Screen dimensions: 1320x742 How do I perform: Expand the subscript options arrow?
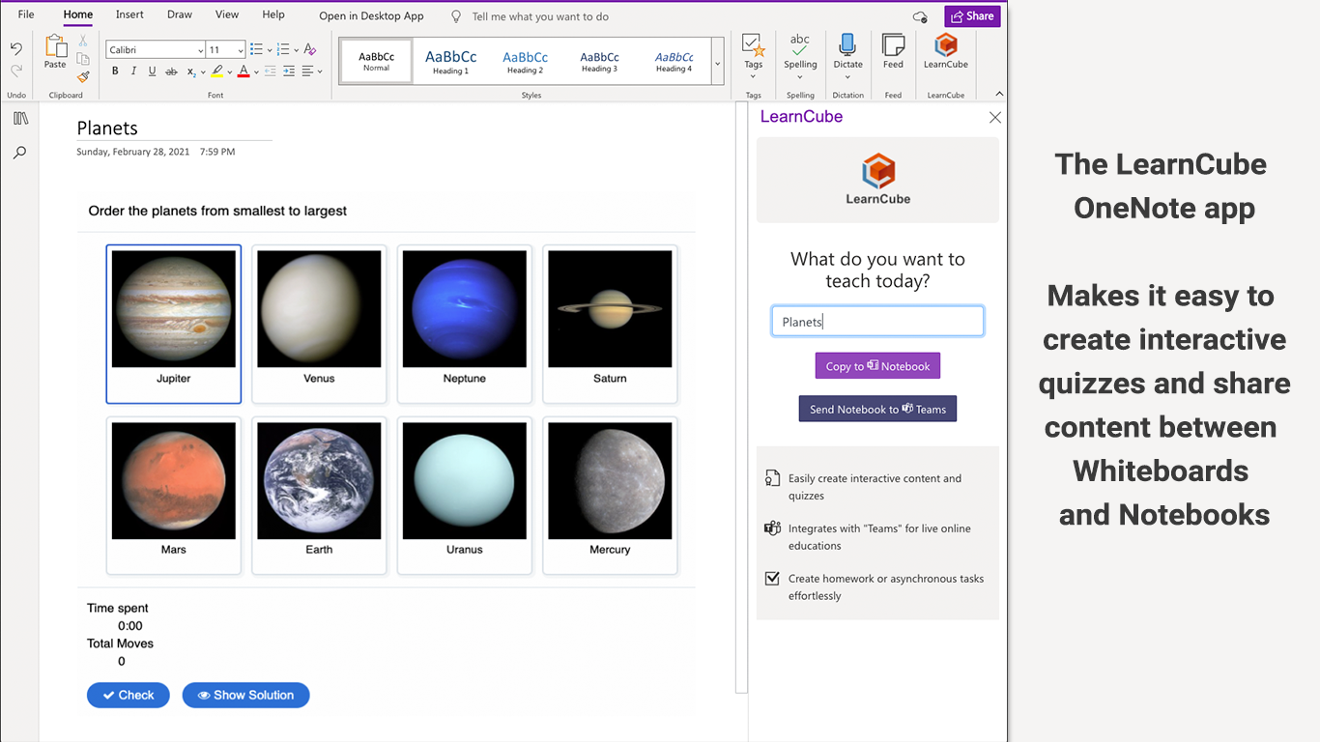click(203, 72)
